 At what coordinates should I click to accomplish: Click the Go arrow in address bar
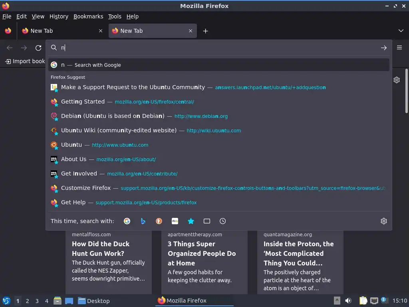coord(384,48)
